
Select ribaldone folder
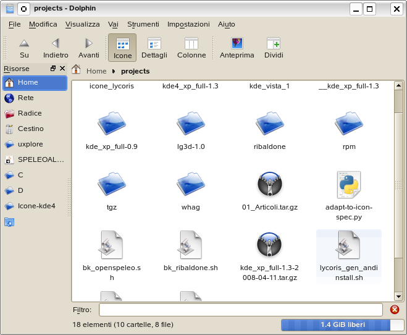270,131
